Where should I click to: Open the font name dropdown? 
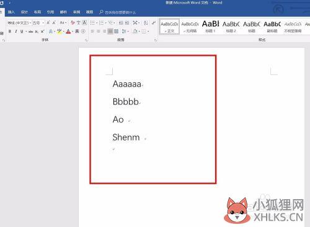click(x=19, y=23)
